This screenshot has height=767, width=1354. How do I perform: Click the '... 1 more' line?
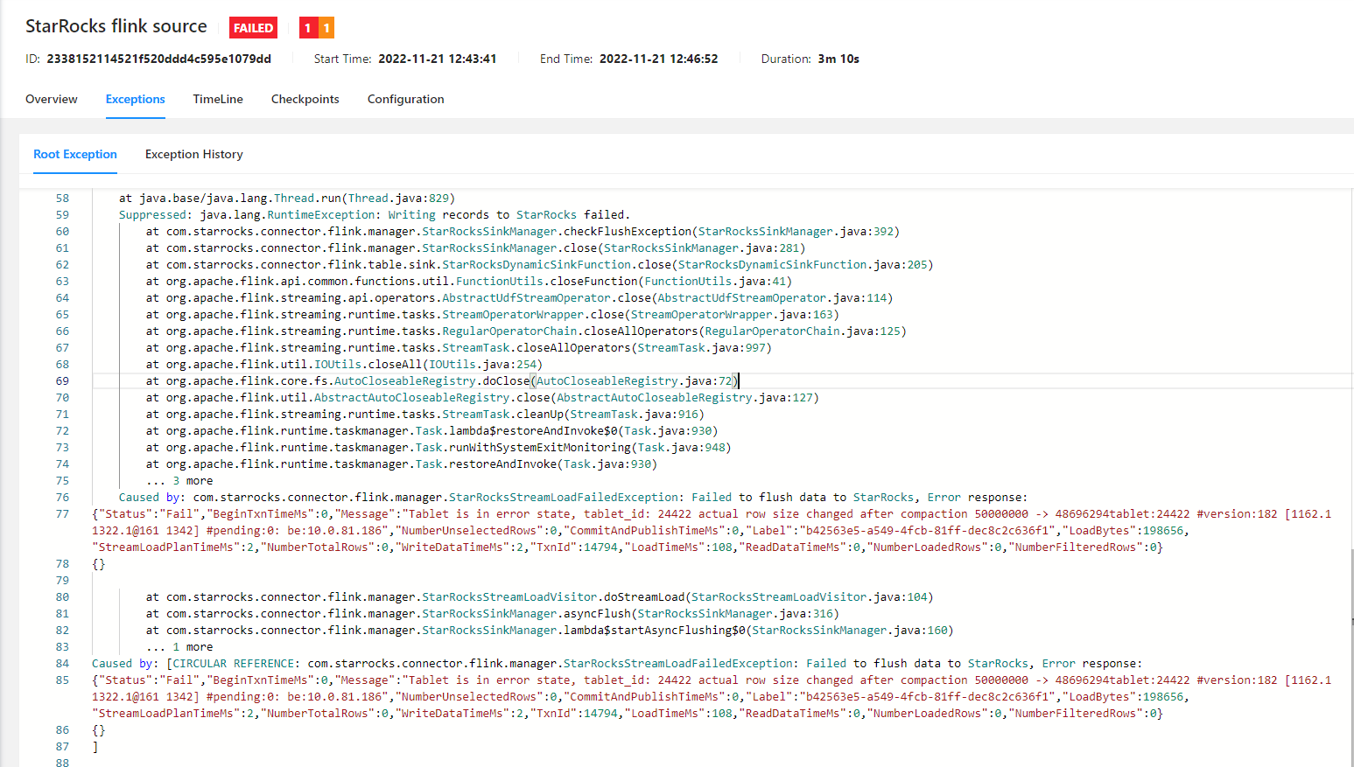point(179,647)
